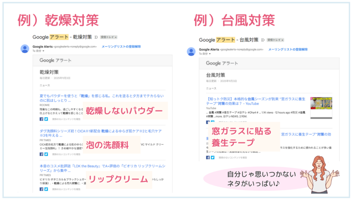The image size is (357, 200).
Task: Remove 受信トレイ label on 乾燥対策 email
Action: 116,37
